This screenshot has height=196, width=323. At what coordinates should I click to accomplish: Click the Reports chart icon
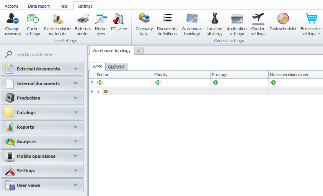(x=10, y=127)
